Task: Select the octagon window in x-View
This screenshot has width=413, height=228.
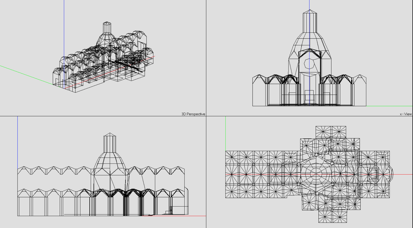Action: tap(309, 63)
